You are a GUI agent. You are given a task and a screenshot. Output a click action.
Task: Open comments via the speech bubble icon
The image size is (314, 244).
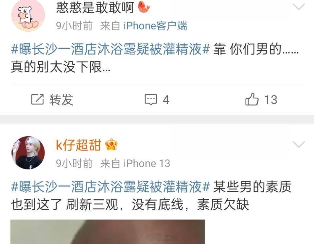151,99
